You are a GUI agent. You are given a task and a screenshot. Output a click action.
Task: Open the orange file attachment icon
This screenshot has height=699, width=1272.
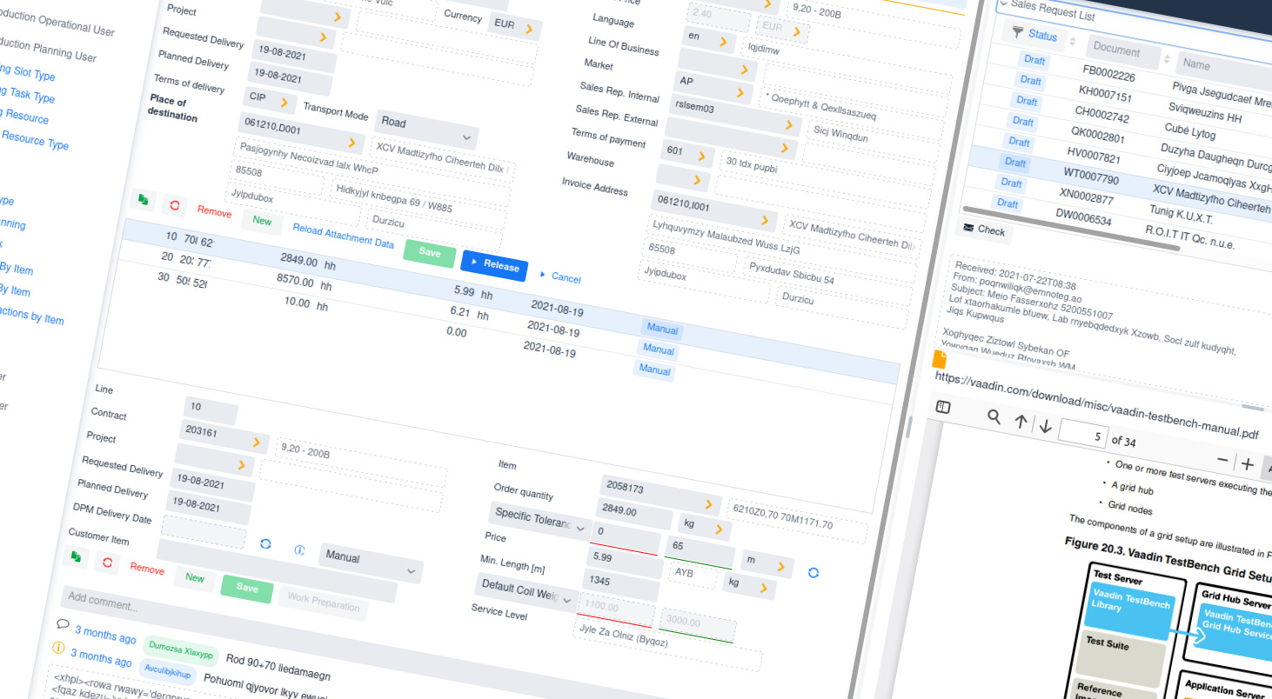939,360
